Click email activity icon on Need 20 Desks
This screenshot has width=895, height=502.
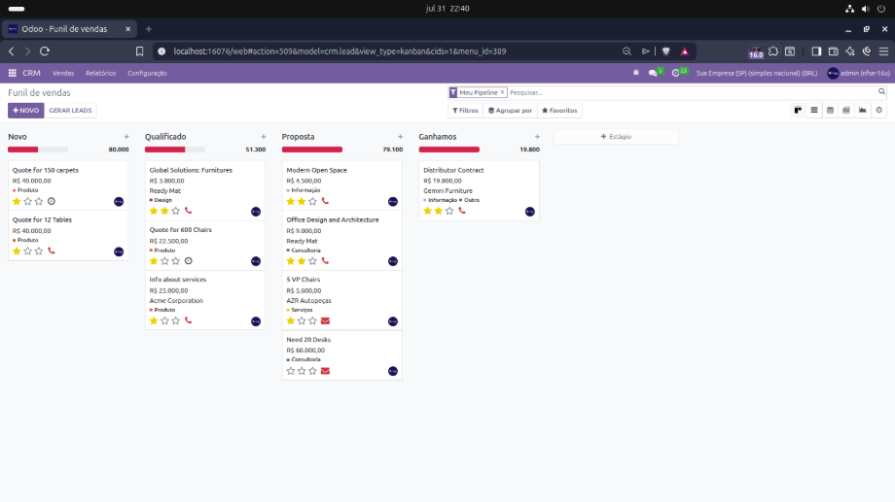tap(325, 371)
